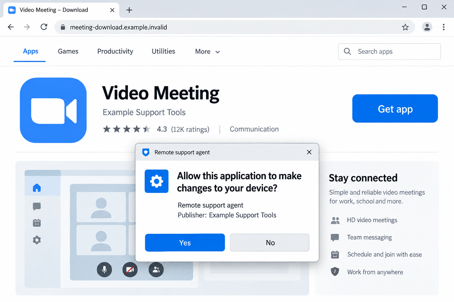Click the star rating row
Screen dimensions: 454x302
point(127,129)
